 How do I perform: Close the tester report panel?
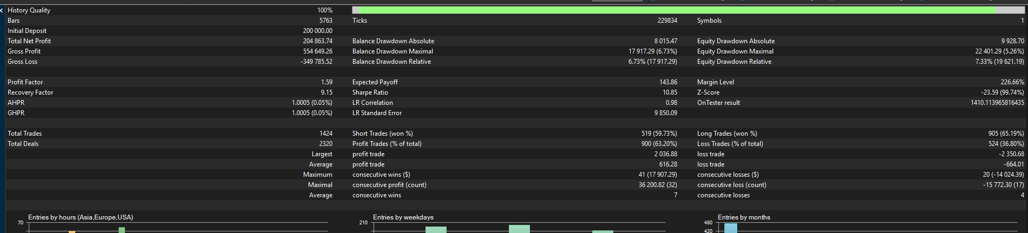click(2, 10)
